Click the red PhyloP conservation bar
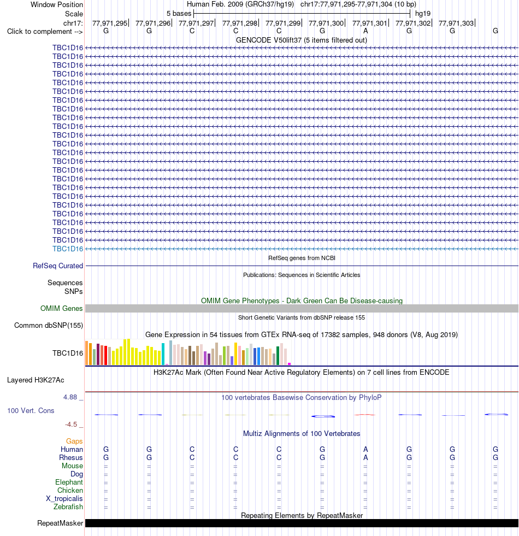This screenshot has height=536, width=519. (365, 415)
